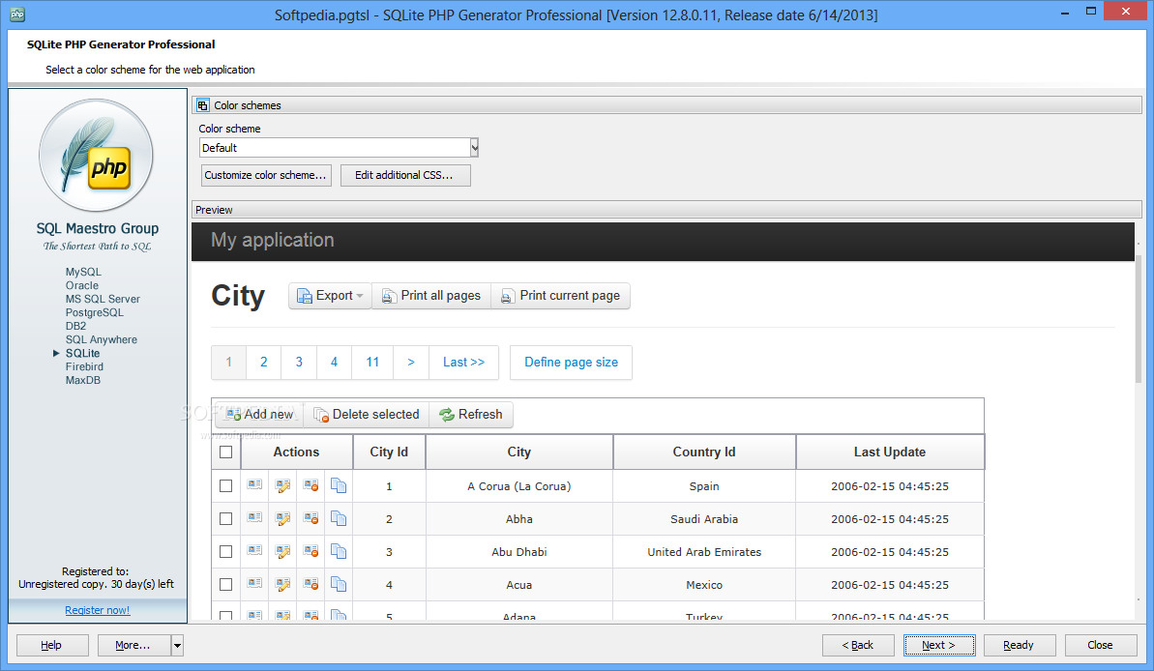
Task: Click delete icon in Abha row
Action: [311, 518]
